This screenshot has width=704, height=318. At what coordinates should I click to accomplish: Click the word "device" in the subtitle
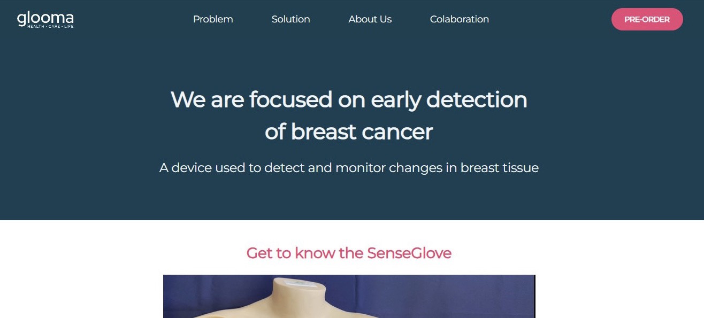point(192,168)
